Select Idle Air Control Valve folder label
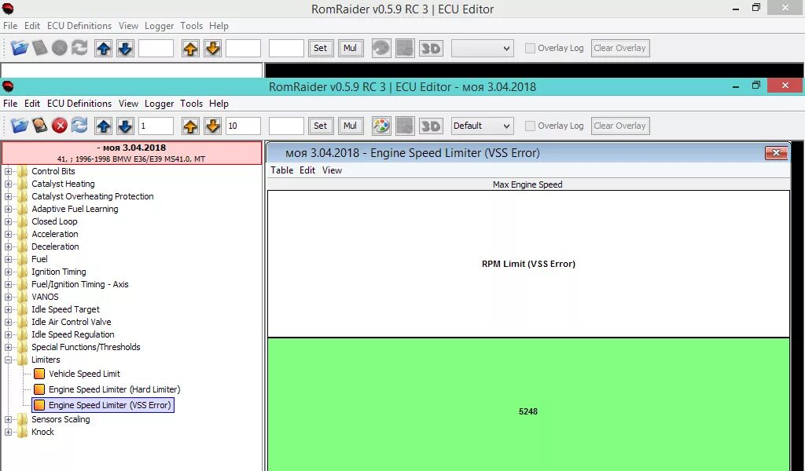The height and width of the screenshot is (471, 805). pos(72,322)
